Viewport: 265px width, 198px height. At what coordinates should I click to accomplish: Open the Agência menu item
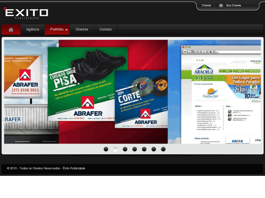[x=32, y=29]
